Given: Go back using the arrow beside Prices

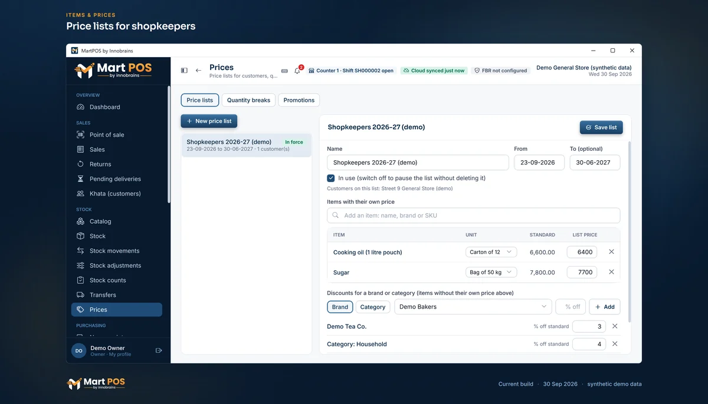Looking at the screenshot, I should pyautogui.click(x=198, y=71).
